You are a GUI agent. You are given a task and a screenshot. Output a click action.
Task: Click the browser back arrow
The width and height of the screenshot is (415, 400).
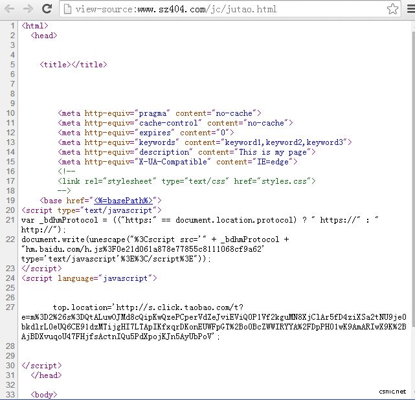click(10, 9)
